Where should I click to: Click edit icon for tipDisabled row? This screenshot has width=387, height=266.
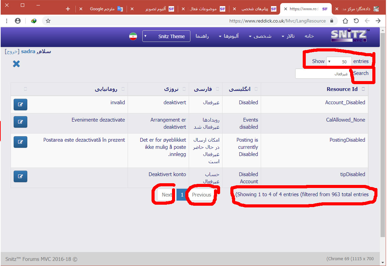click(x=20, y=176)
